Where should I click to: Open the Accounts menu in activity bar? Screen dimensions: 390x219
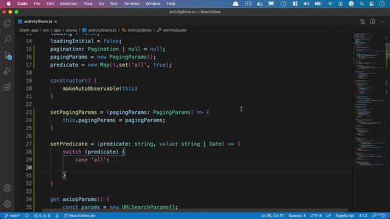coord(7,188)
